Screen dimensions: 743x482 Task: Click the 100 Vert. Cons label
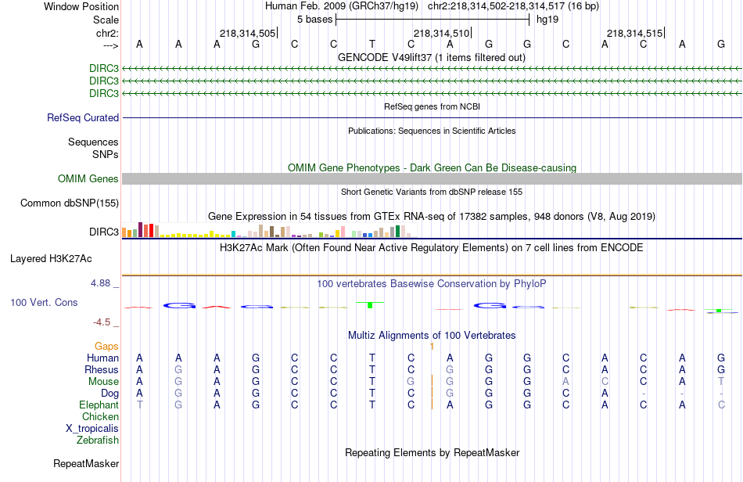44,302
